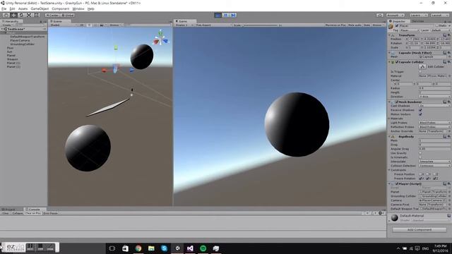Viewport: 452px width, 254px height.
Task: Open Mesh Renderer gear menu
Action: pos(449,102)
